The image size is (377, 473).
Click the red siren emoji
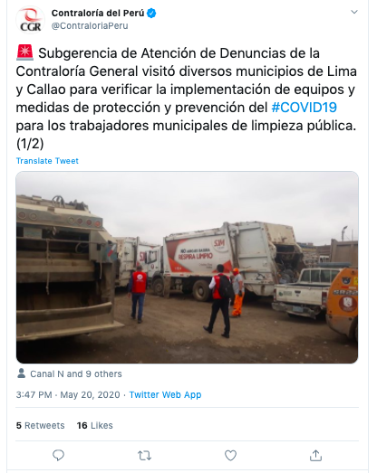click(x=24, y=52)
